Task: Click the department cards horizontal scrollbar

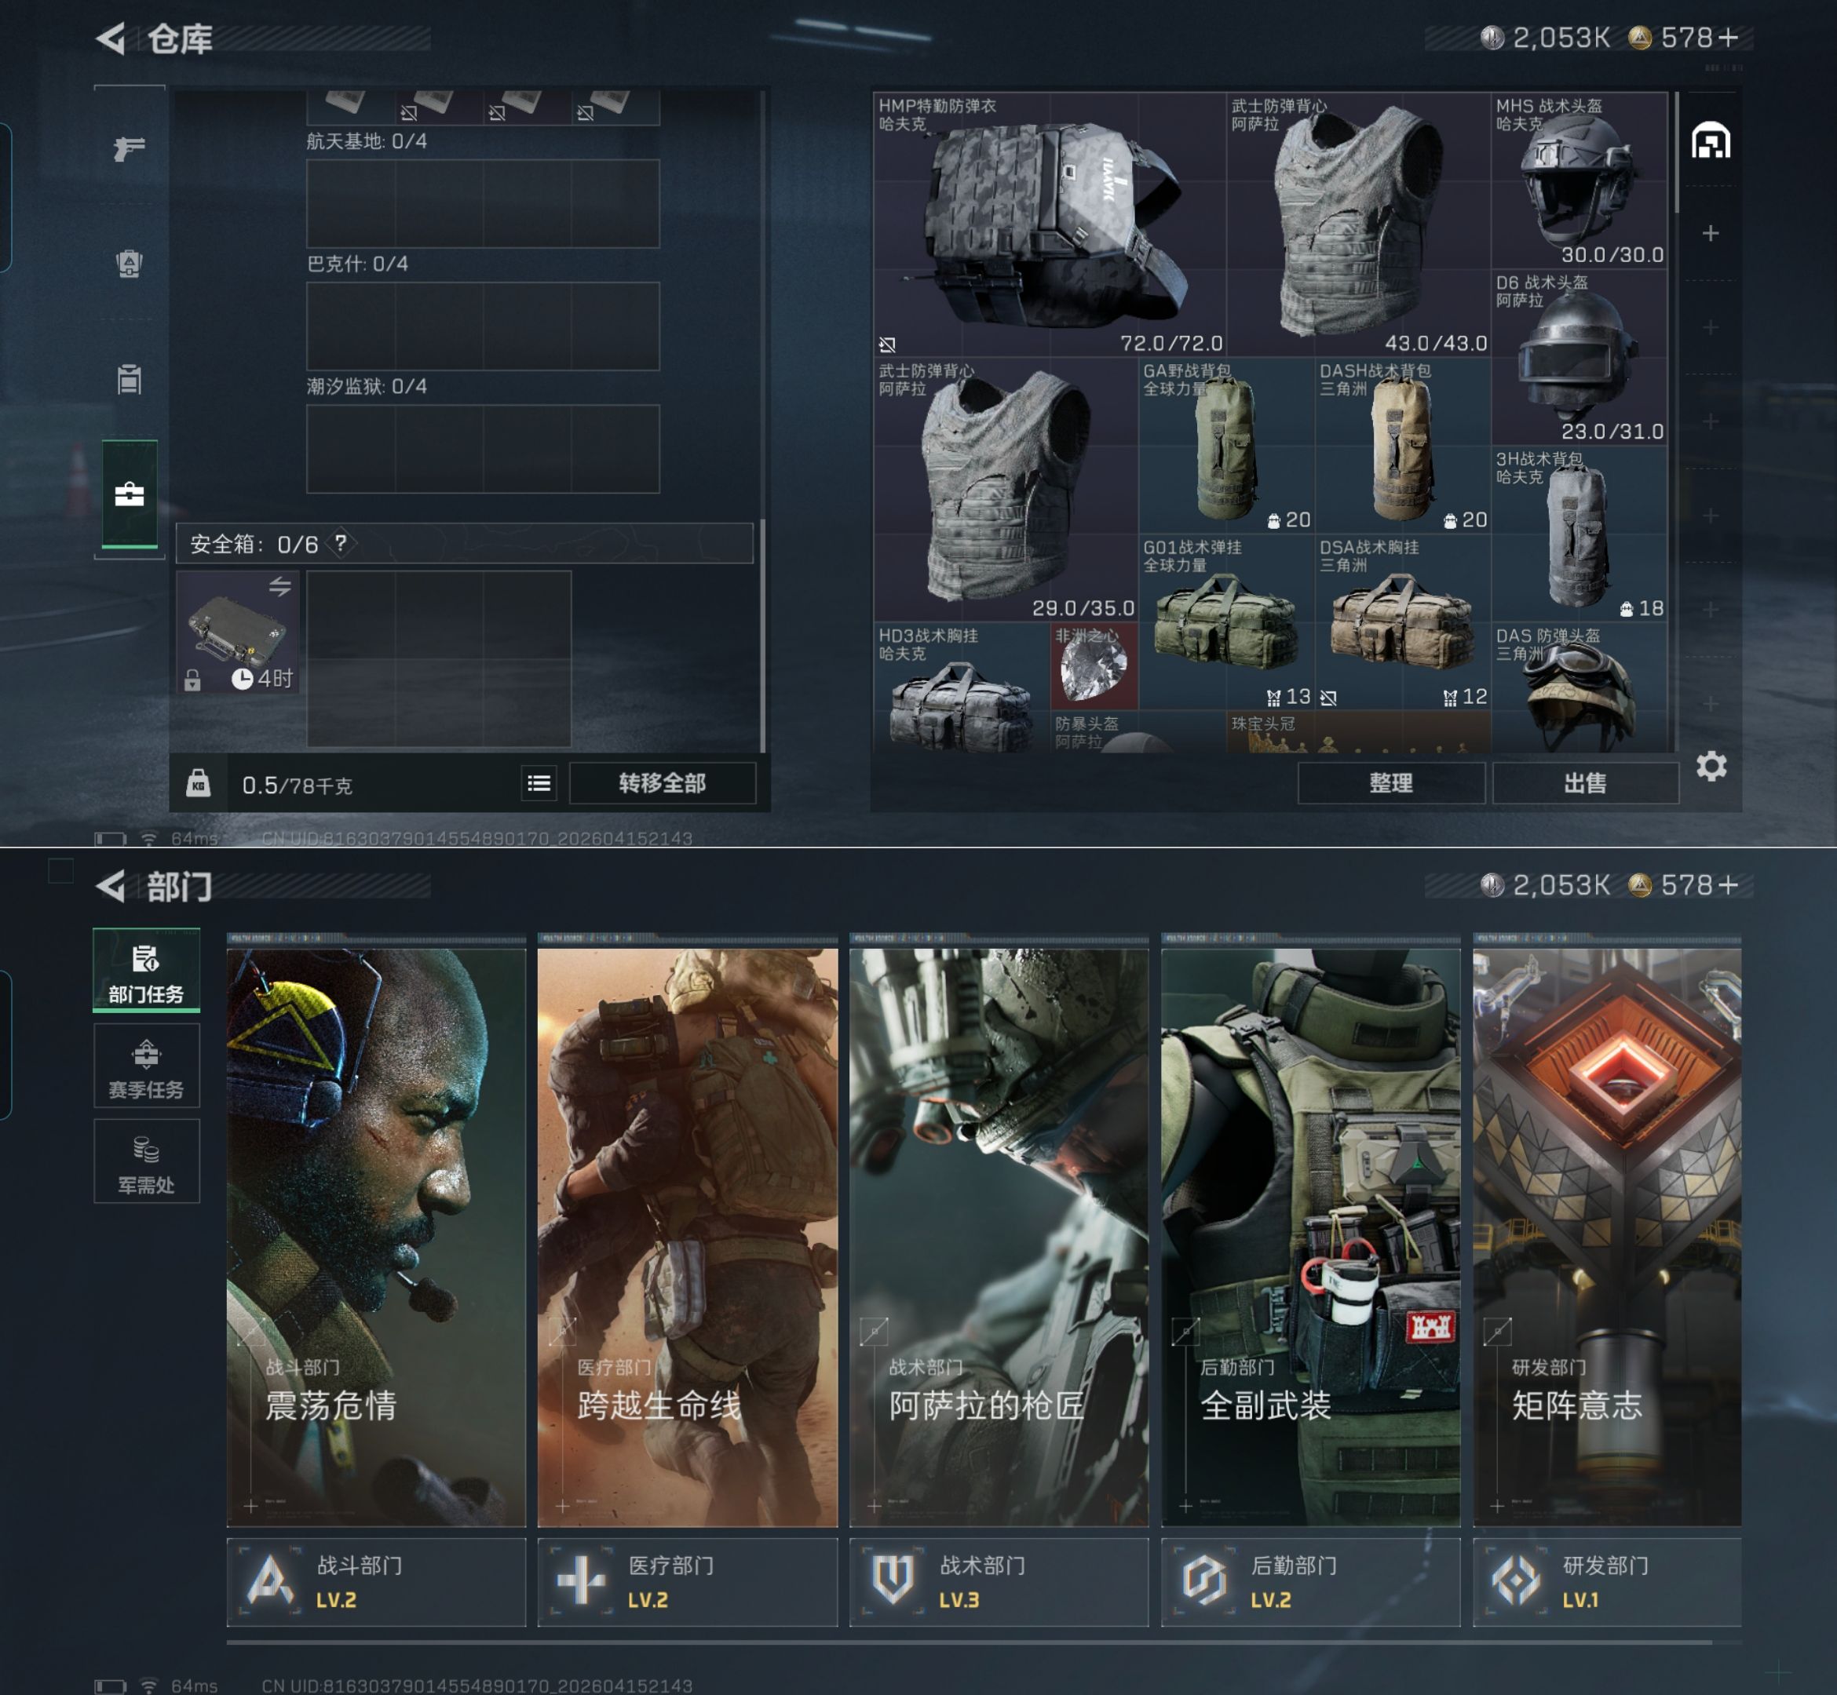Action: tap(968, 1642)
